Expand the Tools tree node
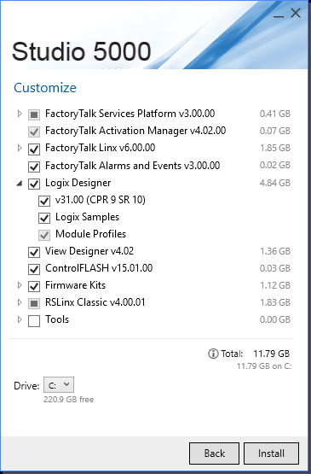This screenshot has height=474, width=311. [20, 319]
